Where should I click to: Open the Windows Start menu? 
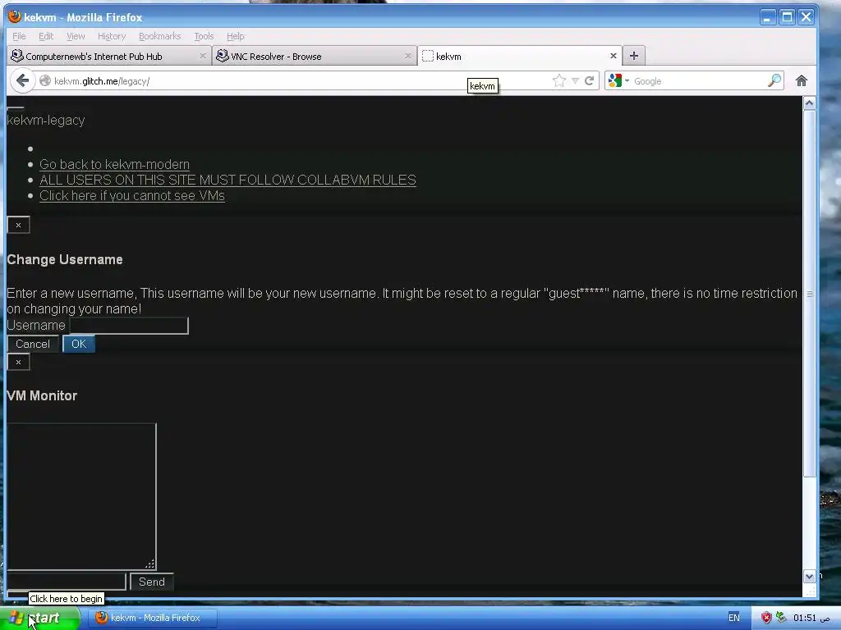coord(39,618)
